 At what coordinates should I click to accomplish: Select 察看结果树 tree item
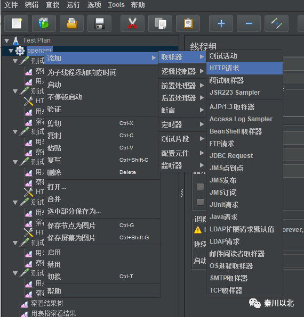(x=47, y=303)
